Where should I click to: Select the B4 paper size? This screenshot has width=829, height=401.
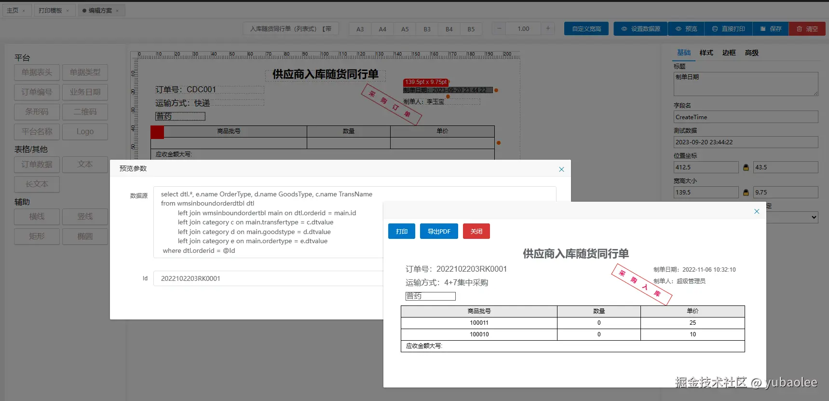pos(449,29)
